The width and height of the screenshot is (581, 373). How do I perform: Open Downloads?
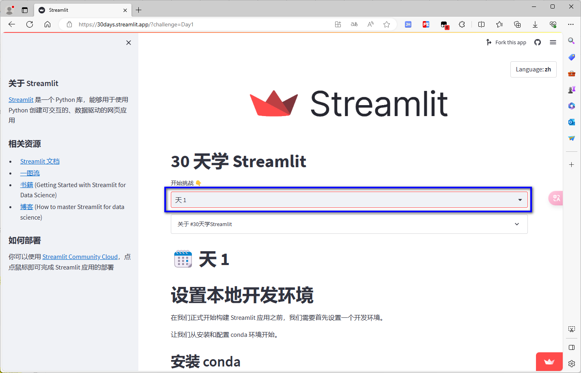pos(535,24)
